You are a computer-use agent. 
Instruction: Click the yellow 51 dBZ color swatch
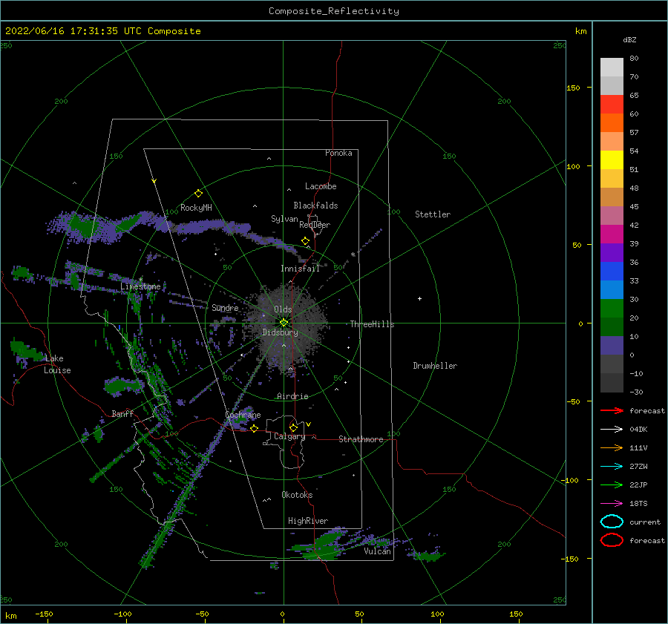tap(612, 160)
